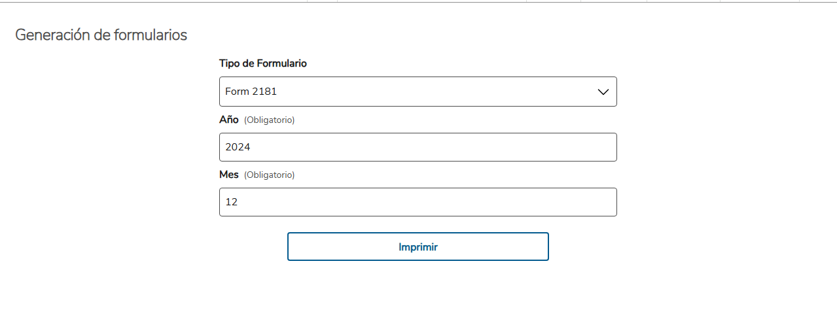Viewport: 837px width, 325px height.
Task: Click the word Imprimir to print form
Action: pos(418,247)
